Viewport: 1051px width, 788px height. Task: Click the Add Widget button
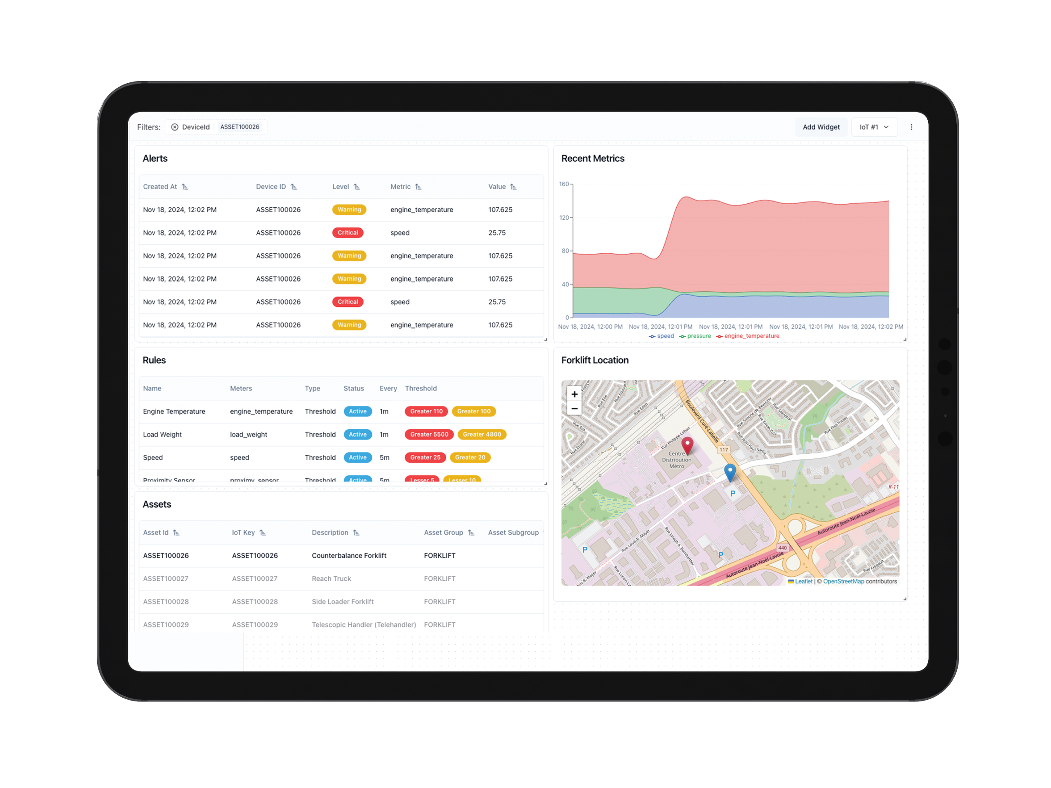click(x=821, y=127)
